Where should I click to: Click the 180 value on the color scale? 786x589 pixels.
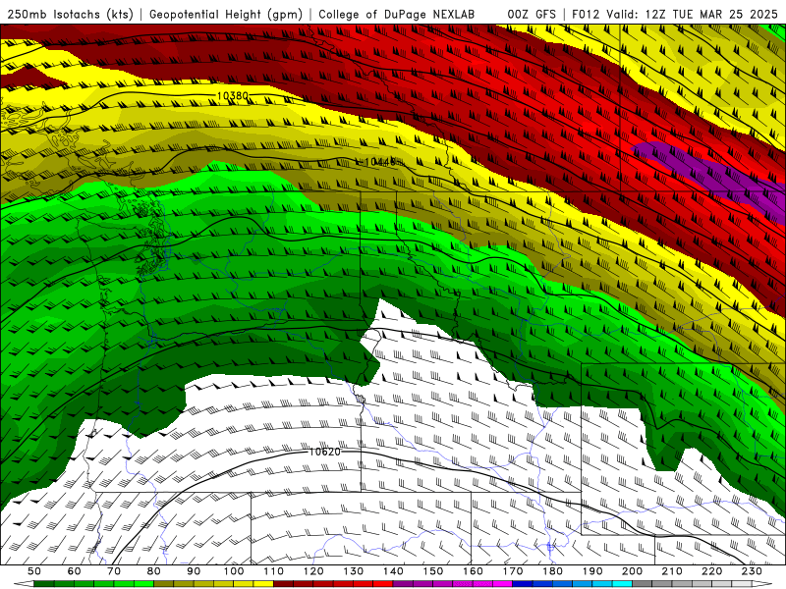click(552, 571)
